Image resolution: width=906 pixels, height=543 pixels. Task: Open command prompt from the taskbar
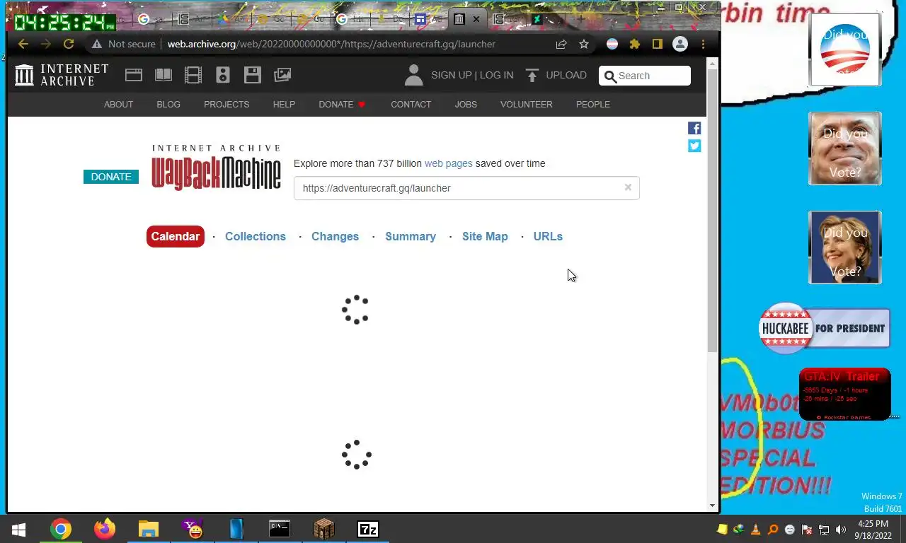280,529
